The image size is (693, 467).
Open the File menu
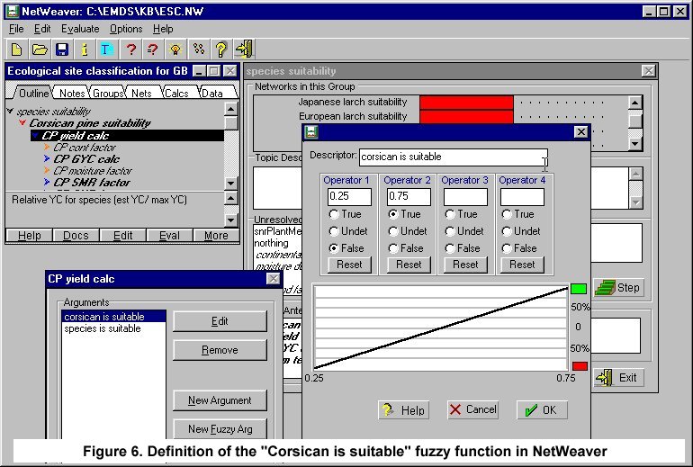click(x=16, y=29)
